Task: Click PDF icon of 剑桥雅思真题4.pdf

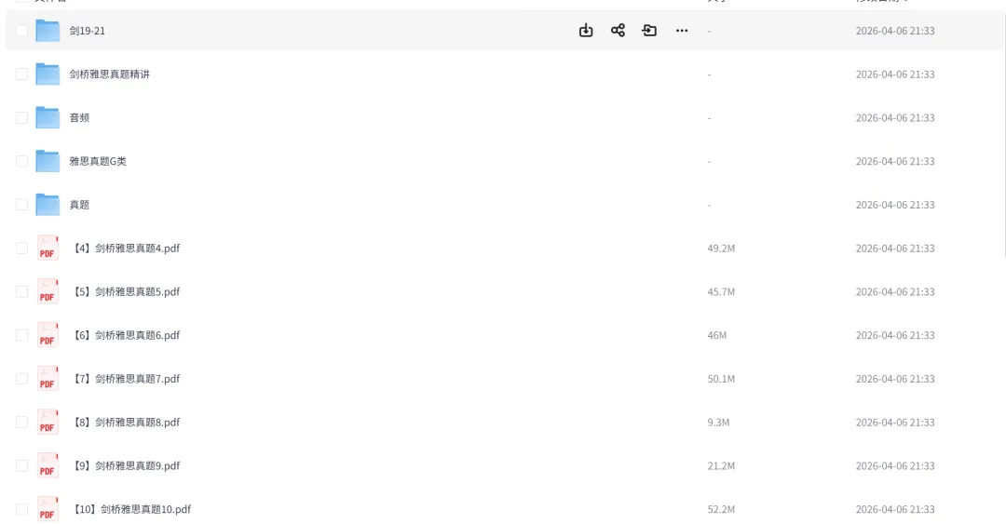Action: point(48,249)
